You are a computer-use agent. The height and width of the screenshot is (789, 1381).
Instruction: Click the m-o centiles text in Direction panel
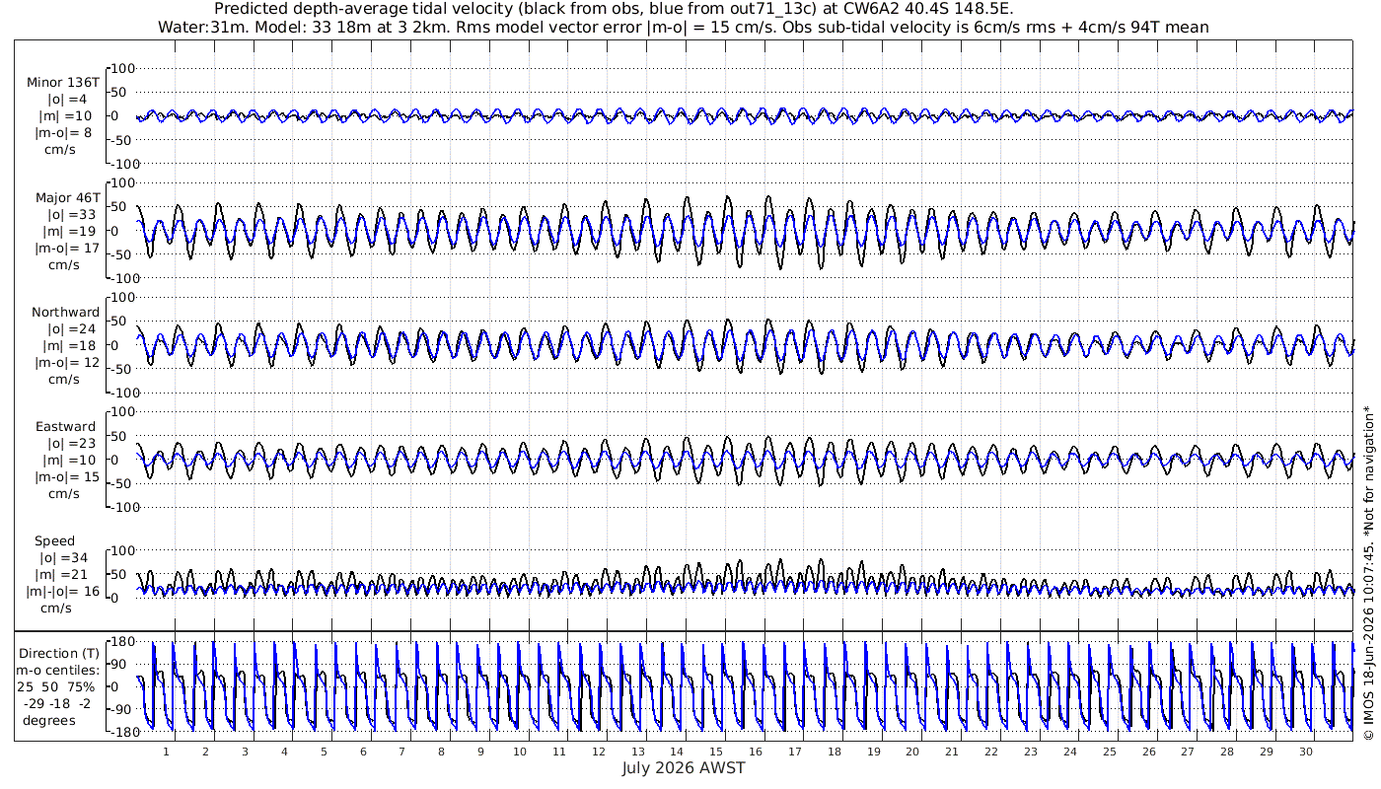(58, 670)
